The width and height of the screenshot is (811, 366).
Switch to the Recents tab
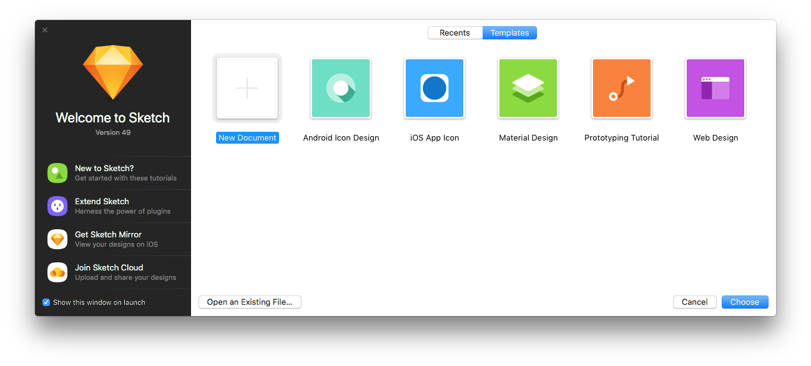455,33
